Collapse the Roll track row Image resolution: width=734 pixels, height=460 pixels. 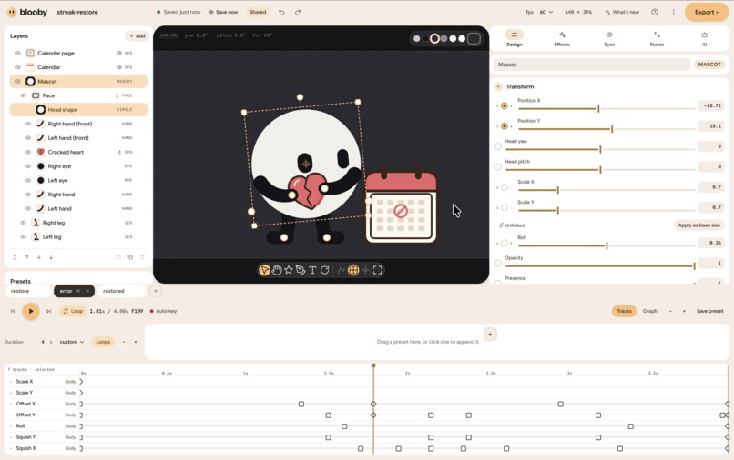pos(11,426)
